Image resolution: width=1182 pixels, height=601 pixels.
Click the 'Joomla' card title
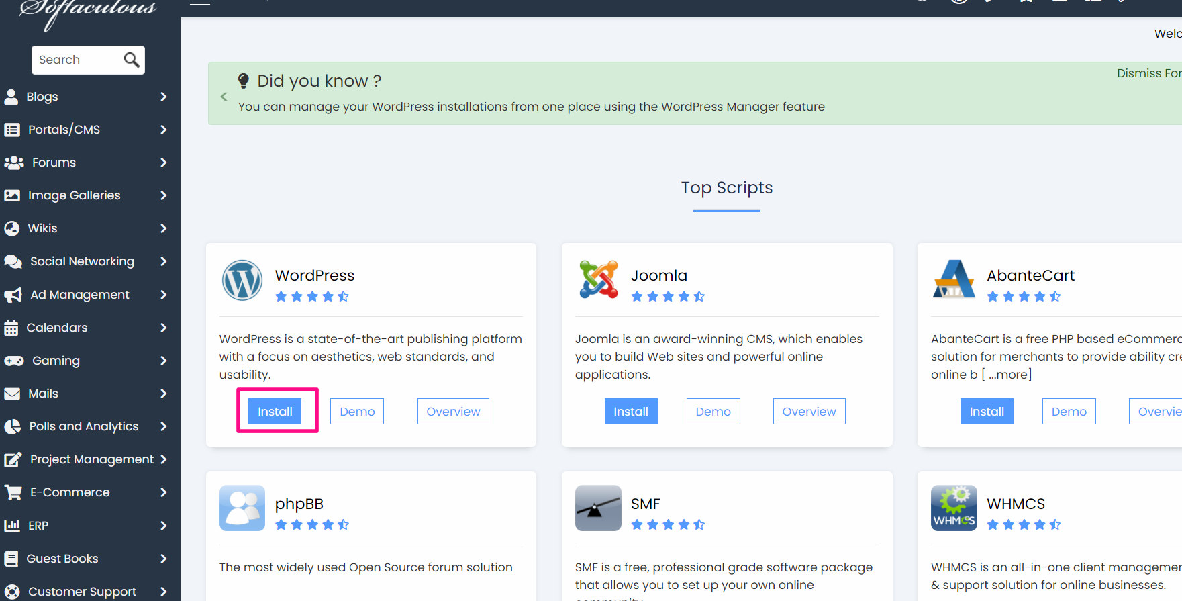tap(659, 275)
